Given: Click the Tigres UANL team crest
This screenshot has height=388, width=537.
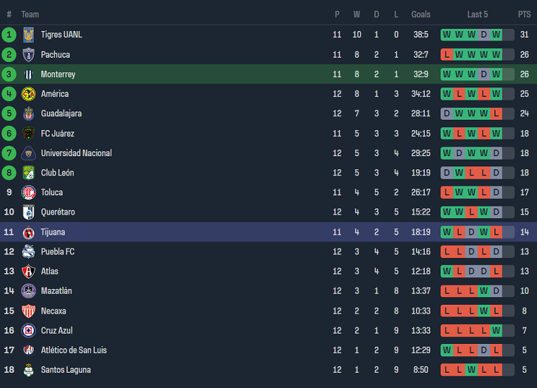Looking at the screenshot, I should 28,34.
